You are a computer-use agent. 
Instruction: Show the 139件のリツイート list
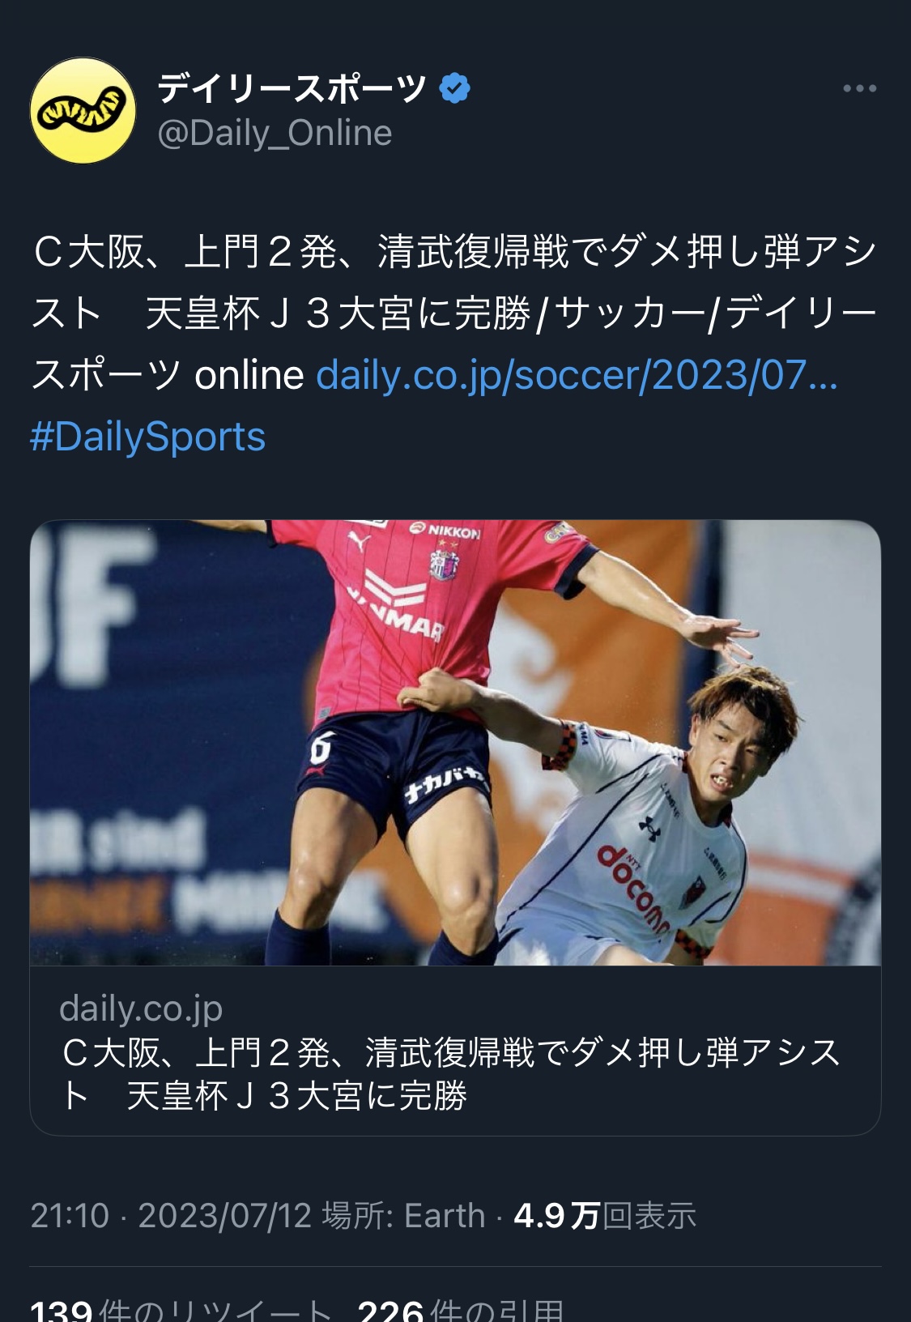click(181, 1309)
